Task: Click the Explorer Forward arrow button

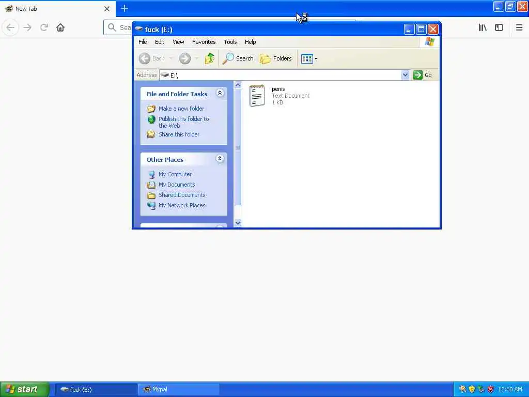Action: 185,58
